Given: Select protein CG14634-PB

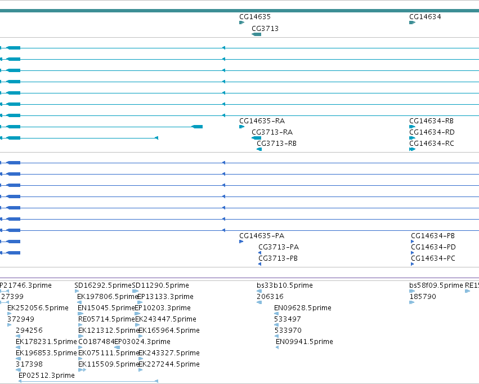Looking at the screenshot, I should tap(433, 236).
